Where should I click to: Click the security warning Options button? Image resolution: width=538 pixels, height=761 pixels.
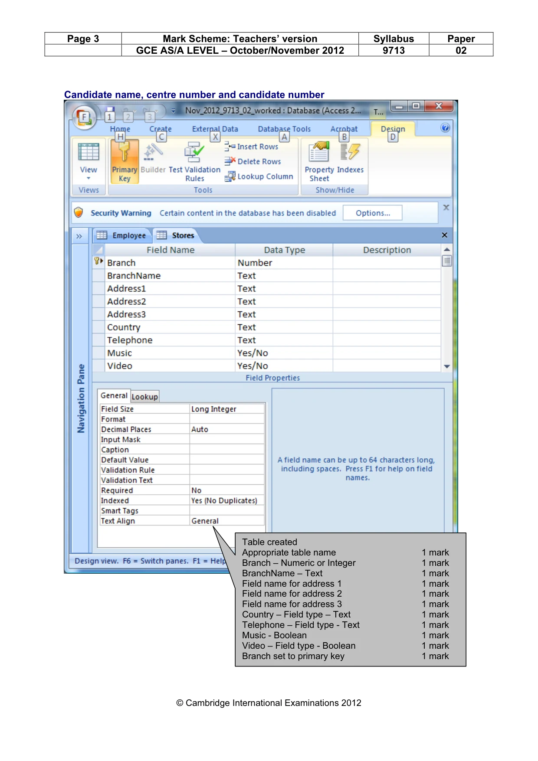click(373, 213)
